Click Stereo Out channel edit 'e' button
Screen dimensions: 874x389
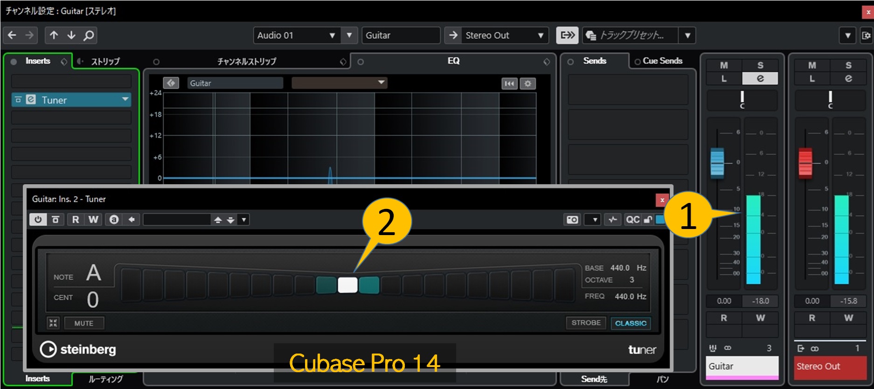(x=848, y=78)
